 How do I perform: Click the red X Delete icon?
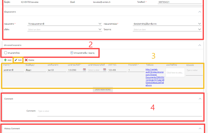click(26, 60)
